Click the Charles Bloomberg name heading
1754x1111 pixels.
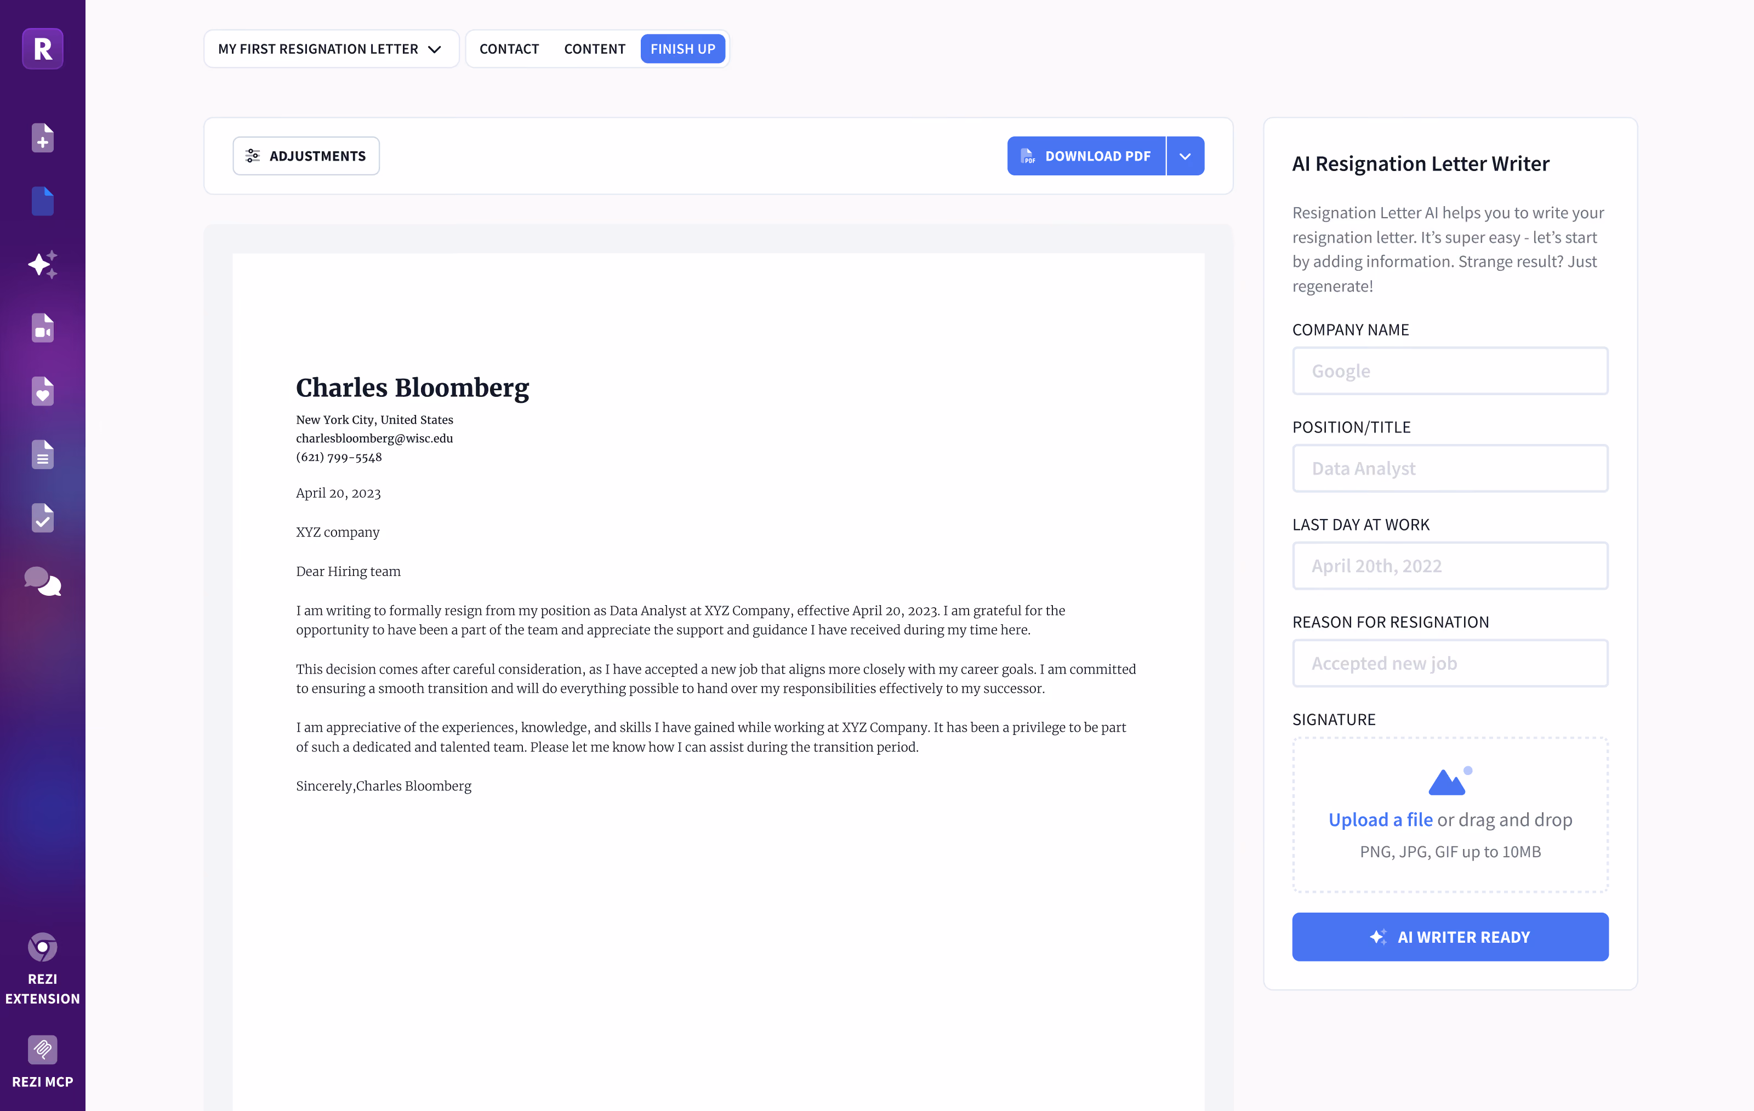tap(412, 388)
